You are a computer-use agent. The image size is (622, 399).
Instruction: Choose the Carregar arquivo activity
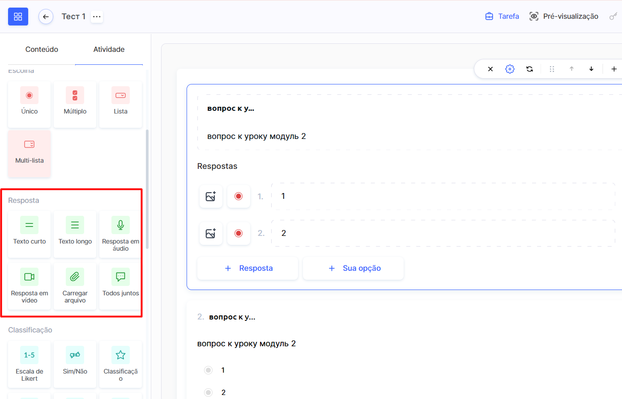coord(75,286)
